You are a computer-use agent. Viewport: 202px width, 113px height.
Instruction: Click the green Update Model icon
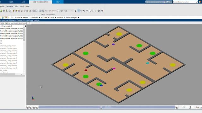[1, 11]
